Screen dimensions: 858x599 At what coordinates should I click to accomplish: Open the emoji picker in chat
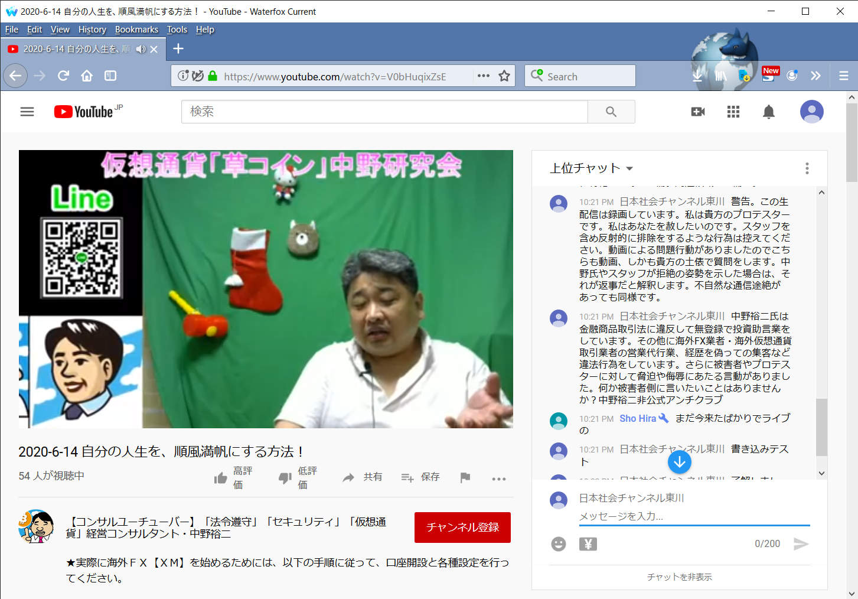pyautogui.click(x=558, y=544)
